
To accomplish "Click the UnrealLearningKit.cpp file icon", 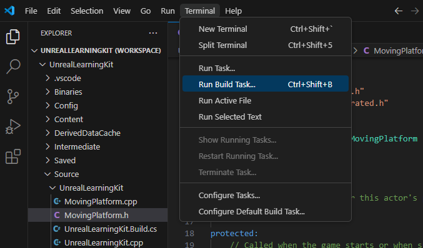I will coord(57,242).
